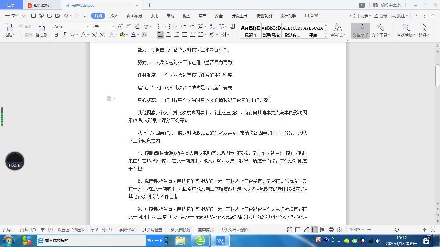Increase paragraph indent
This screenshot has height=247, width=440.
[191, 26]
